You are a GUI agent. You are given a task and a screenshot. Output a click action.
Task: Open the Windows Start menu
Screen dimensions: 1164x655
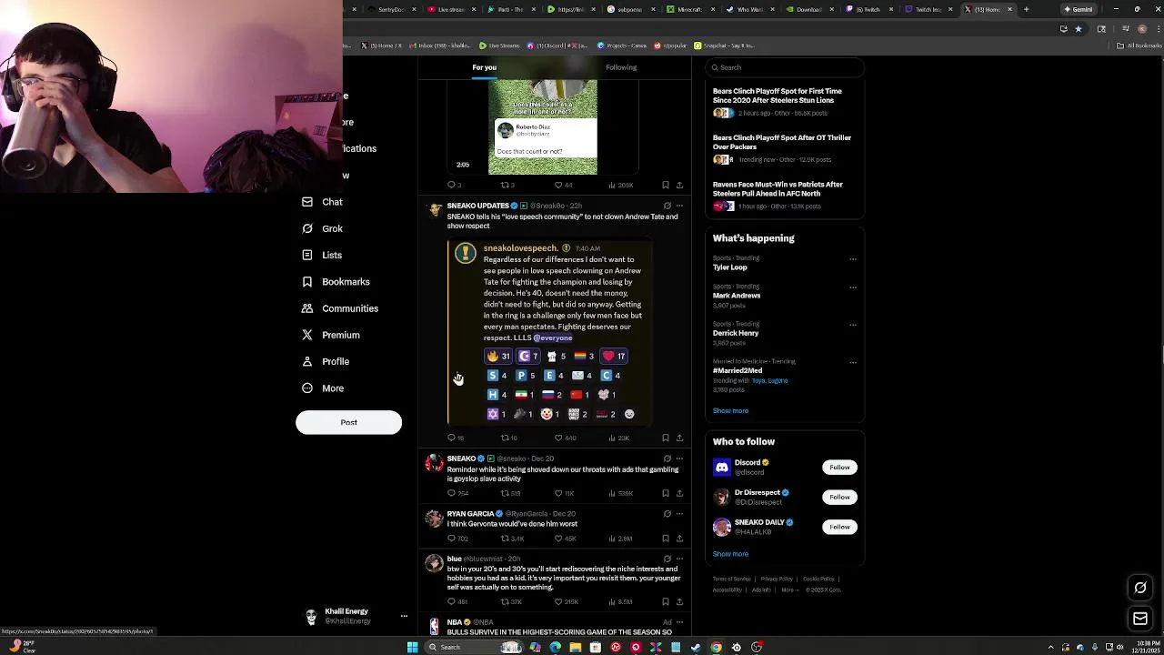[412, 647]
